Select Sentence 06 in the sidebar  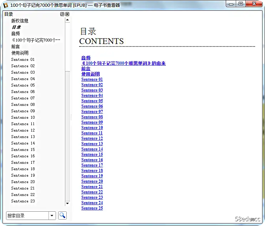point(23,92)
